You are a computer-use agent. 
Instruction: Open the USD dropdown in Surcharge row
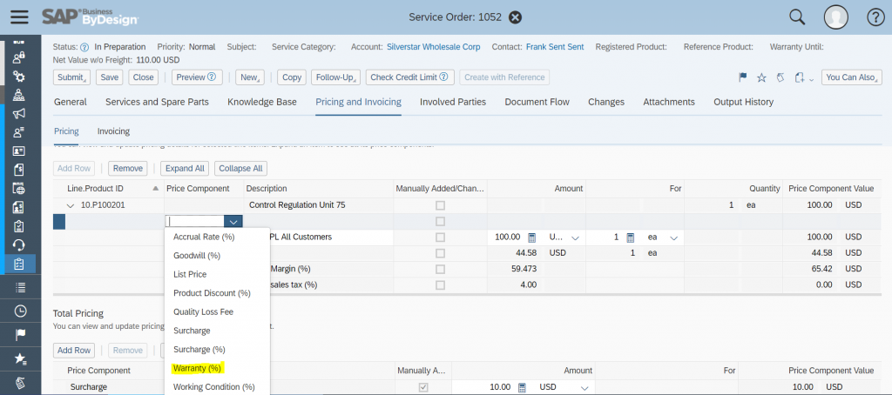point(584,387)
